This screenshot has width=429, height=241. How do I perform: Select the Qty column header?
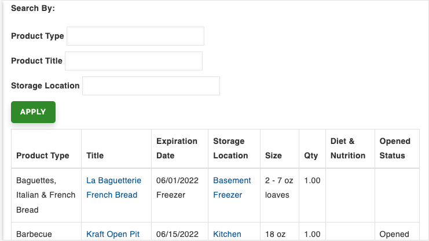pos(311,155)
